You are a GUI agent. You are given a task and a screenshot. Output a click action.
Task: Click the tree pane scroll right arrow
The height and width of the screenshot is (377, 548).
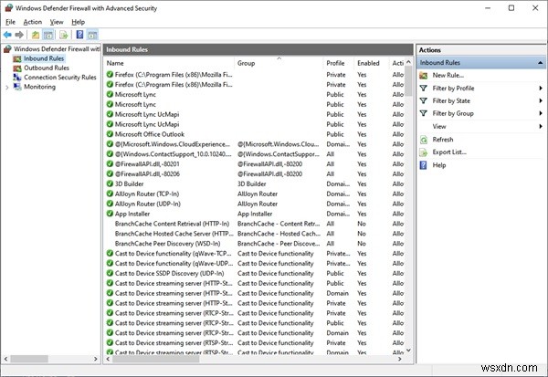[x=95, y=359]
